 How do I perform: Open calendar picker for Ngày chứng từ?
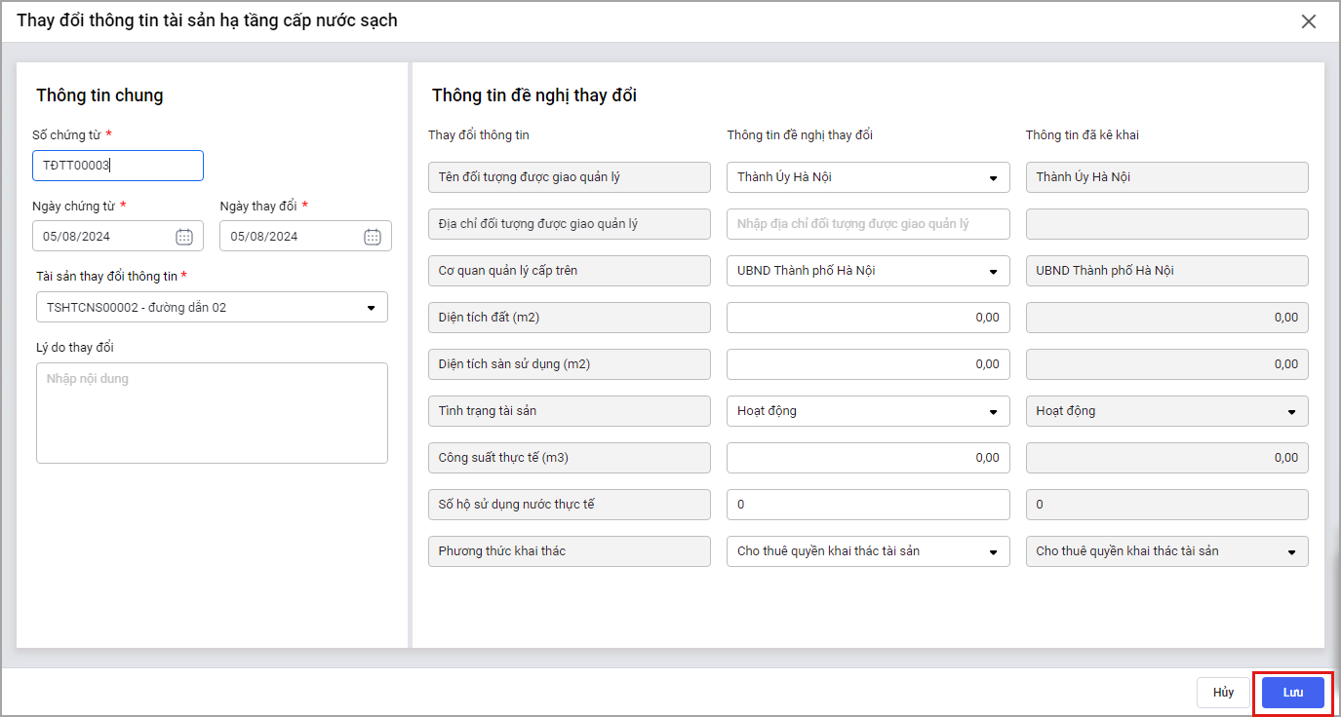(184, 237)
